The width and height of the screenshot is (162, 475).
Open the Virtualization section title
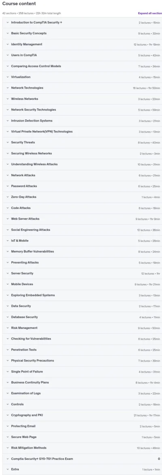coord(21,77)
